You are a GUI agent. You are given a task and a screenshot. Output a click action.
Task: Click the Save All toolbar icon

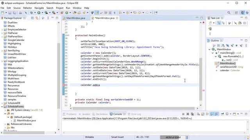[x=14, y=13]
